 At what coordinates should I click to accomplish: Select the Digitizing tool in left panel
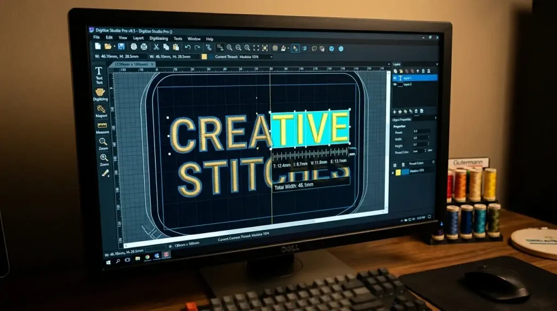coord(100,95)
